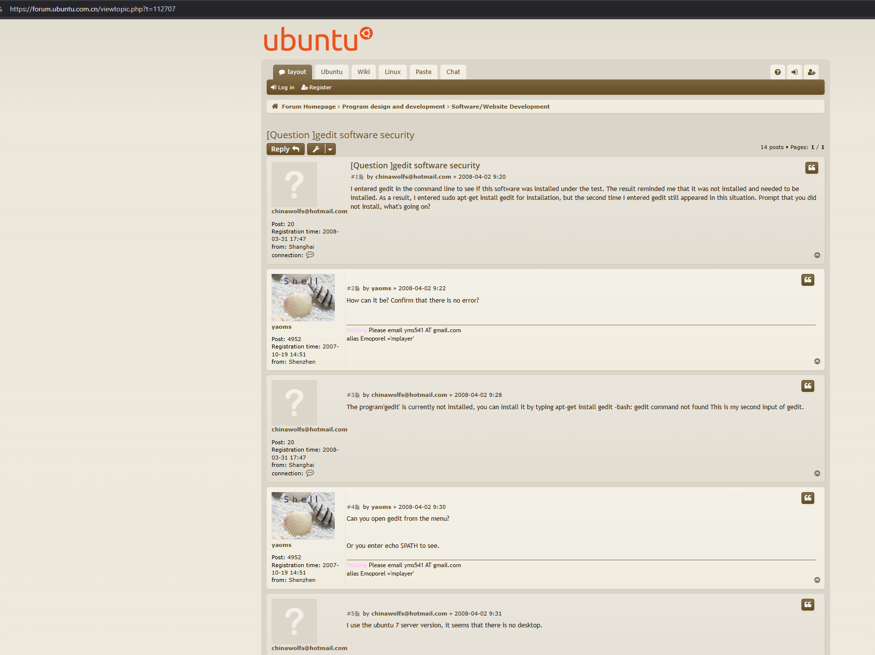
Task: Click the pink Nothing link in post #4 signature
Action: (x=357, y=565)
